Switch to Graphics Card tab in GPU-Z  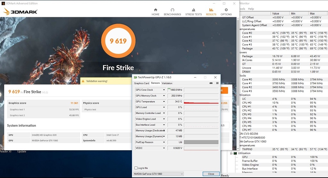[x=141, y=83]
